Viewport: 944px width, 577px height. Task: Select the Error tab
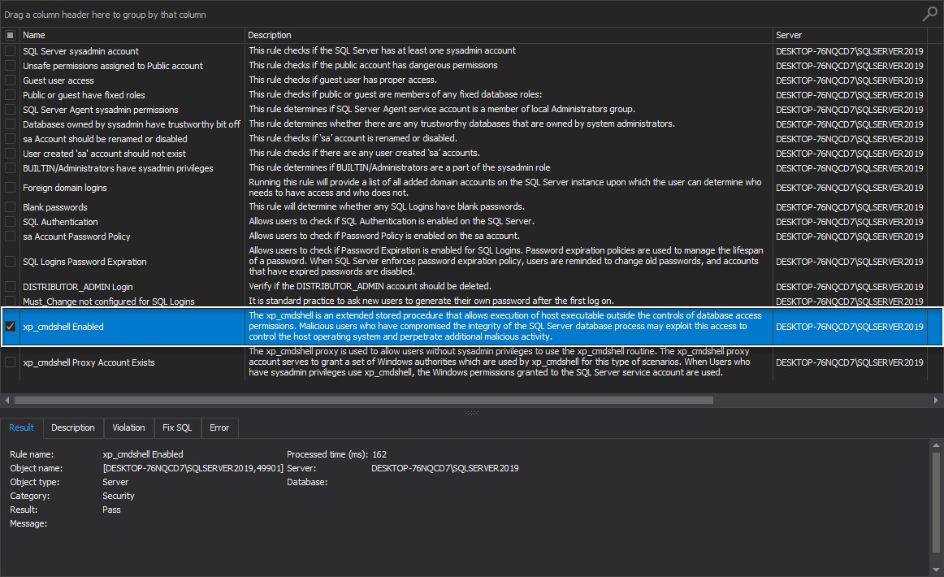pyautogui.click(x=219, y=427)
